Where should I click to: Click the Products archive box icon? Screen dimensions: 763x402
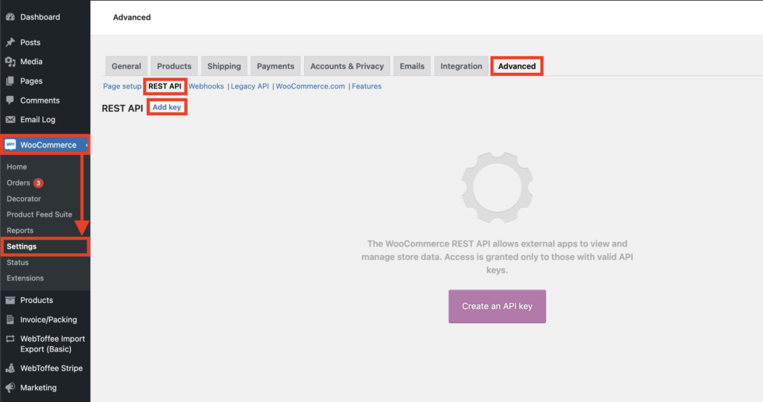10,301
